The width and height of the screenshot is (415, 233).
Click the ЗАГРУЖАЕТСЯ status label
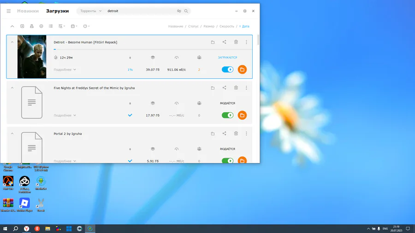pyautogui.click(x=228, y=58)
